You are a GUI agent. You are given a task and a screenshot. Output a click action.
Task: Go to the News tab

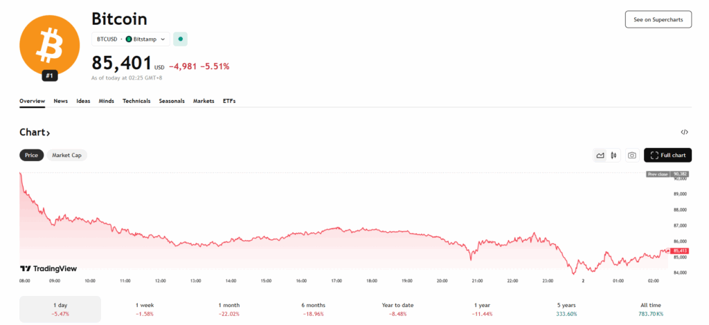[x=61, y=101]
